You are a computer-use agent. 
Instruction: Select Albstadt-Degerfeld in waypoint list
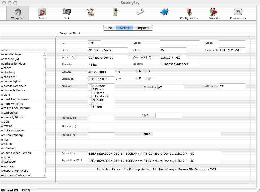point(22,86)
